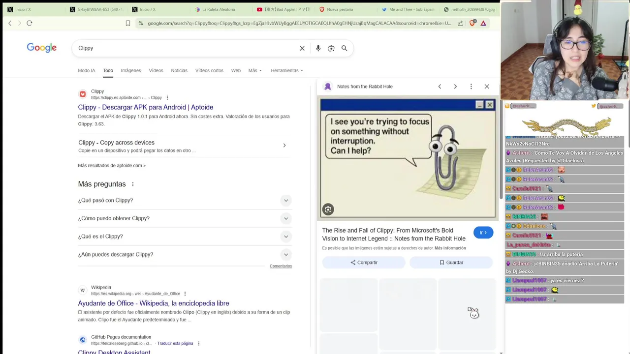Click the Notes from the Rabbit Hole favicon
Viewport: 630px width, 354px height.
[x=328, y=87]
